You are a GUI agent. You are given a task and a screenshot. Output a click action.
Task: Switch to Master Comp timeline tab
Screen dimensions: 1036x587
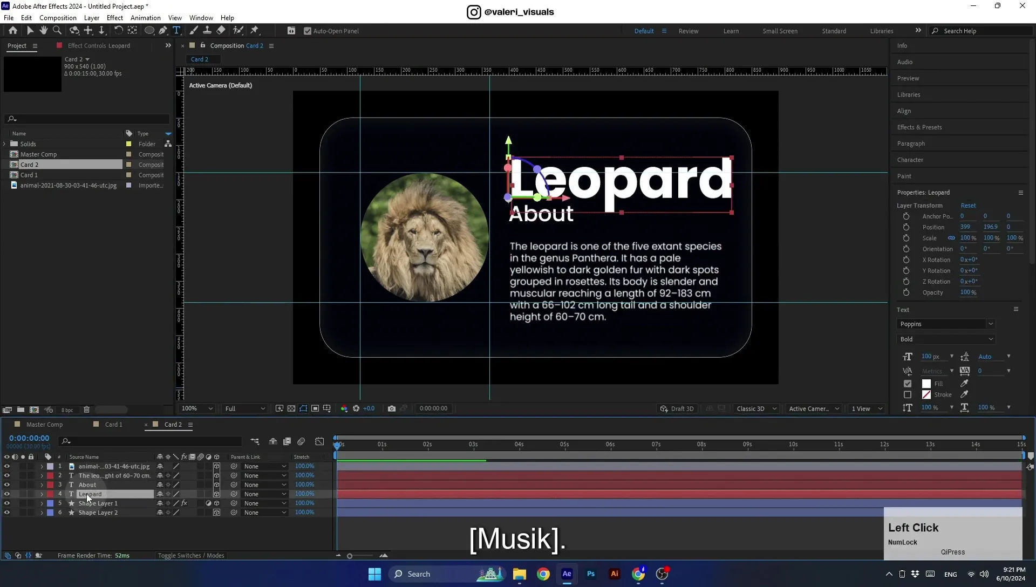click(44, 425)
